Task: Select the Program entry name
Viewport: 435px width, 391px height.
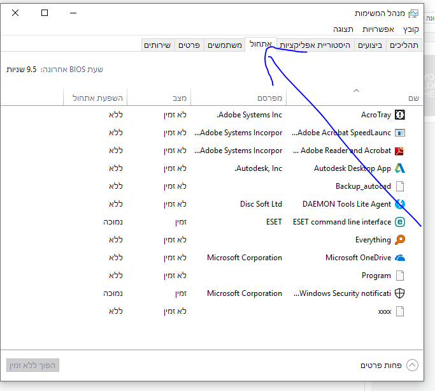Action: coord(376,276)
